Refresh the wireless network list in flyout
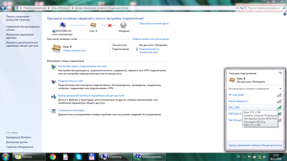 tap(280, 73)
